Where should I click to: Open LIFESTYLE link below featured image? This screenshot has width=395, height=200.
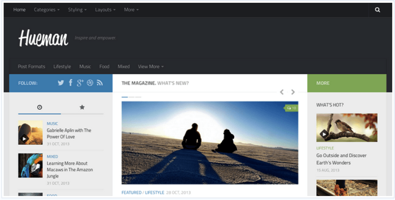tap(155, 192)
